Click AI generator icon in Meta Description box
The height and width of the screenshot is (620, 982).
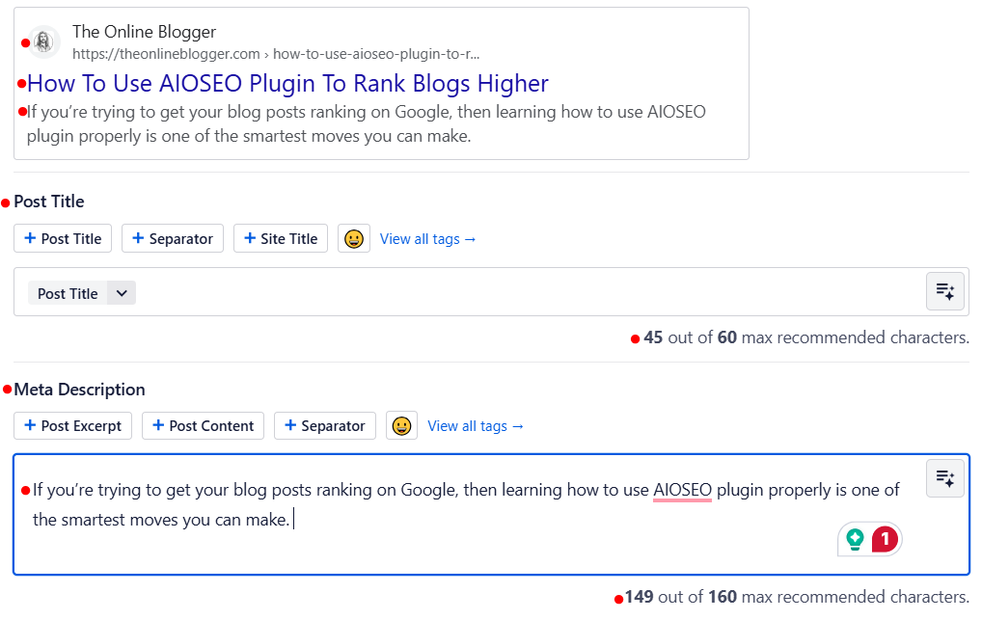[944, 478]
